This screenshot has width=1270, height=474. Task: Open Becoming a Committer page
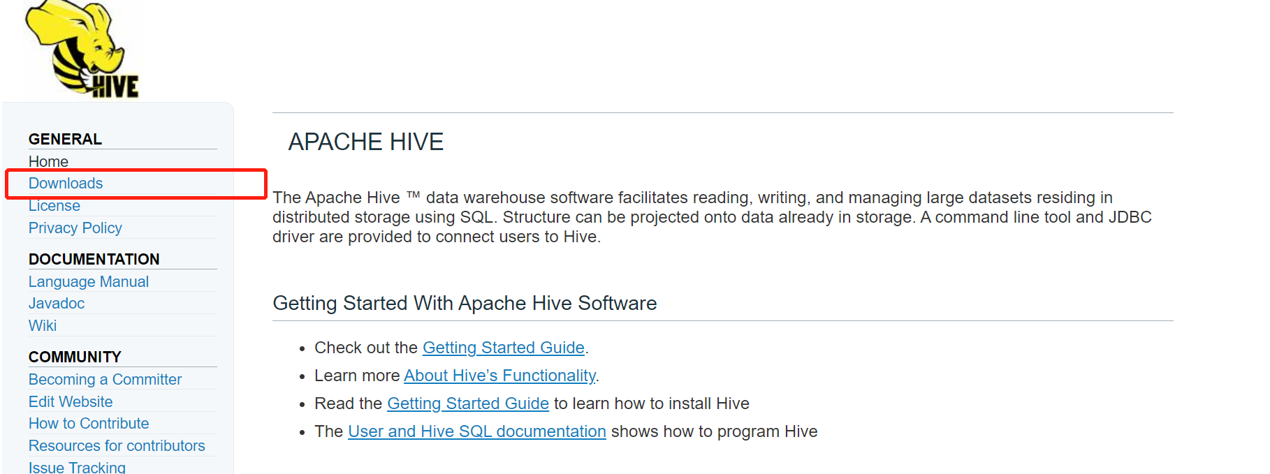(105, 379)
